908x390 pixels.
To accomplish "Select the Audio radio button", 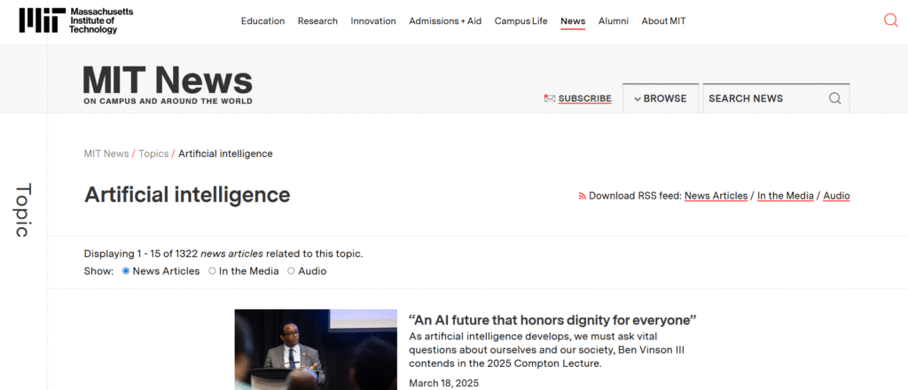I will pos(291,271).
